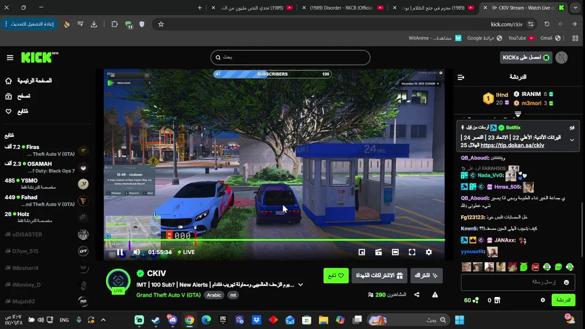The height and width of the screenshot is (329, 585).
Task: Reload the page in Chrome
Action: 547,24
